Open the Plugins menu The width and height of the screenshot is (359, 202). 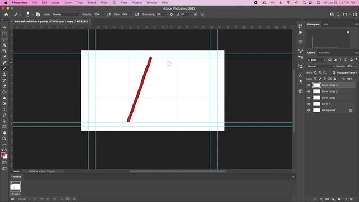pos(137,2)
